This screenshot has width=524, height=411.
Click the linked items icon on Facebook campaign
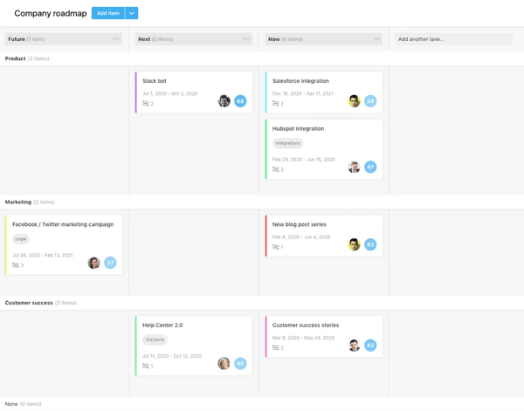(x=16, y=265)
